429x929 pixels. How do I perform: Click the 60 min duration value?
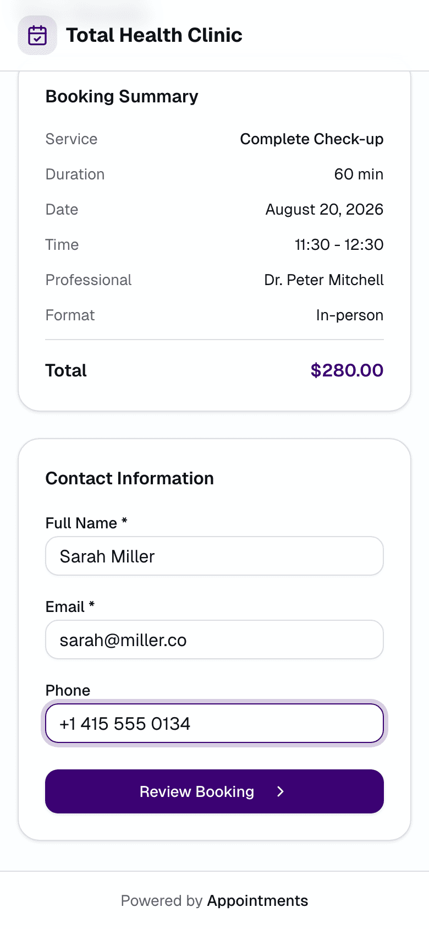coord(359,174)
